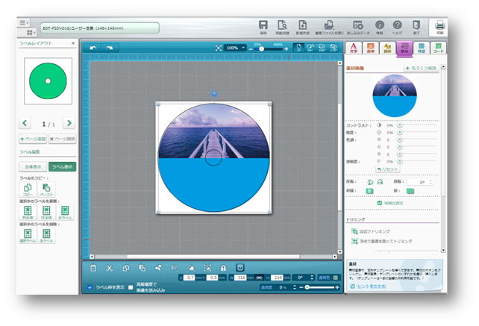Screen dimensions: 479x326
Task: Click the ペースト label paste icon
Action: [46, 189]
